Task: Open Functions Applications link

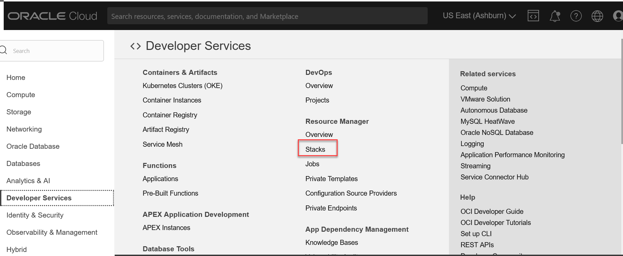Action: coord(160,179)
